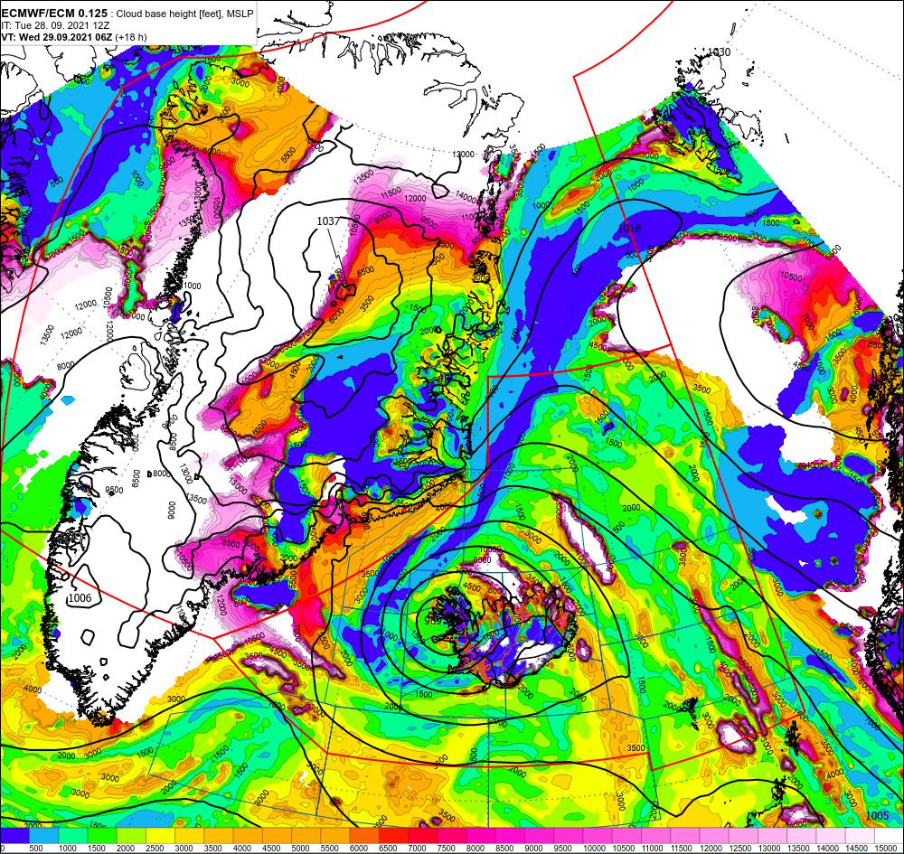Click the 10500 legend value
Image resolution: width=904 pixels, height=854 pixels.
pos(624,849)
